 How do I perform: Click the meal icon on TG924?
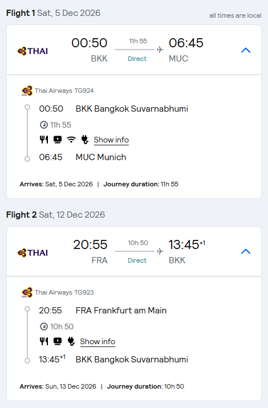coord(44,140)
